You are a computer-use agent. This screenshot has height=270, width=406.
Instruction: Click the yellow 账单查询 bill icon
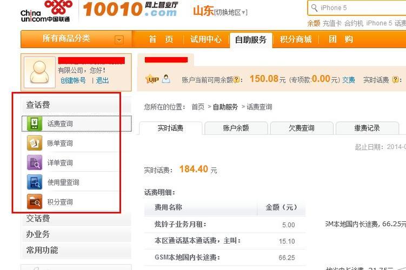[x=35, y=143]
